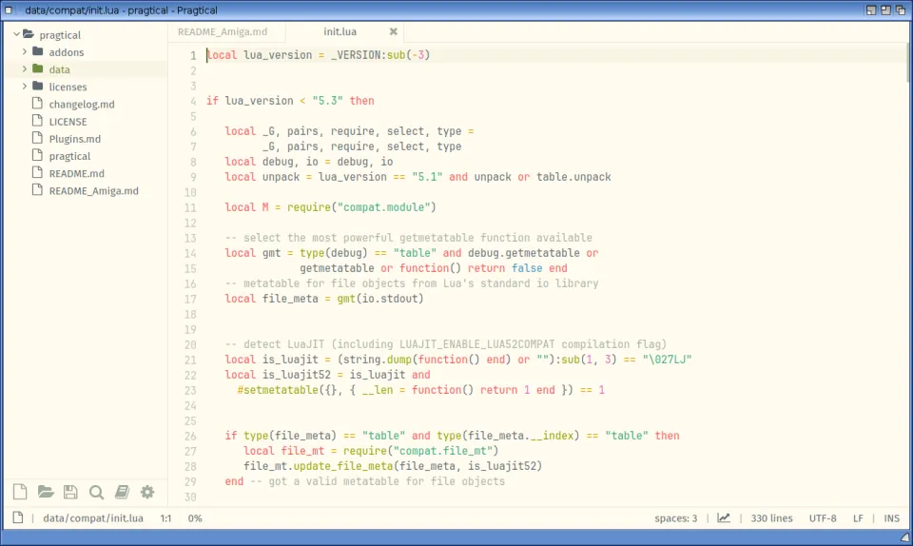Screen dimensions: 913x546
Task: Click 'file_meta' variable on line 17
Action: tap(290, 299)
